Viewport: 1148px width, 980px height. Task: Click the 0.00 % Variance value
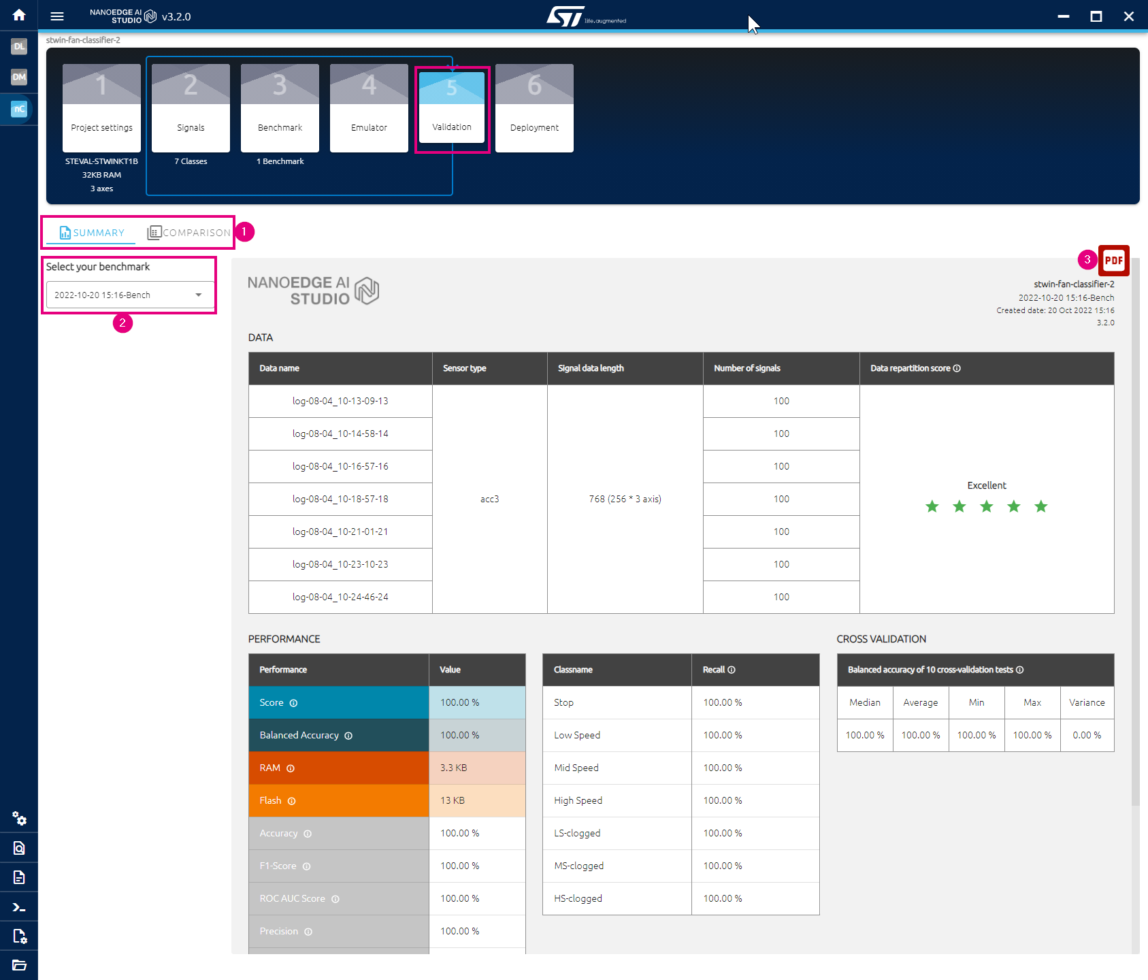pos(1087,735)
